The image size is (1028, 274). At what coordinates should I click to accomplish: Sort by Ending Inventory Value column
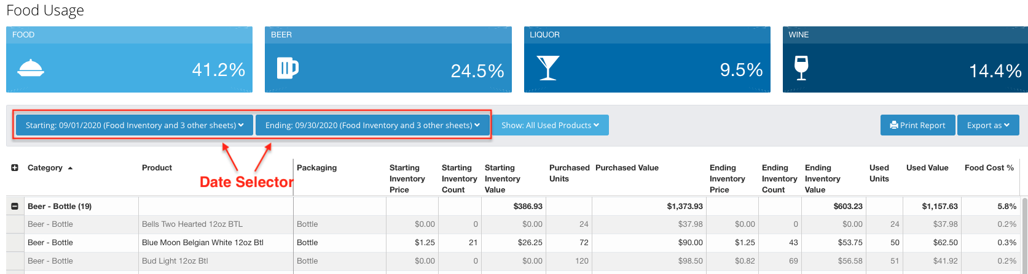pyautogui.click(x=822, y=178)
